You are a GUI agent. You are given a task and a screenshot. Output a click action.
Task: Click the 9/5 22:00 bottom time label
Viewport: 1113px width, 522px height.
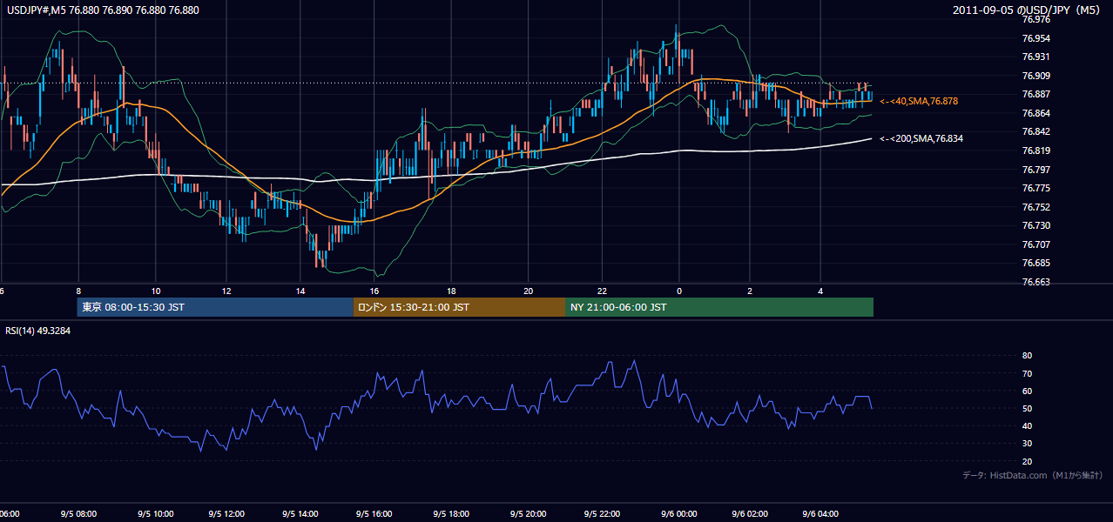tap(601, 514)
